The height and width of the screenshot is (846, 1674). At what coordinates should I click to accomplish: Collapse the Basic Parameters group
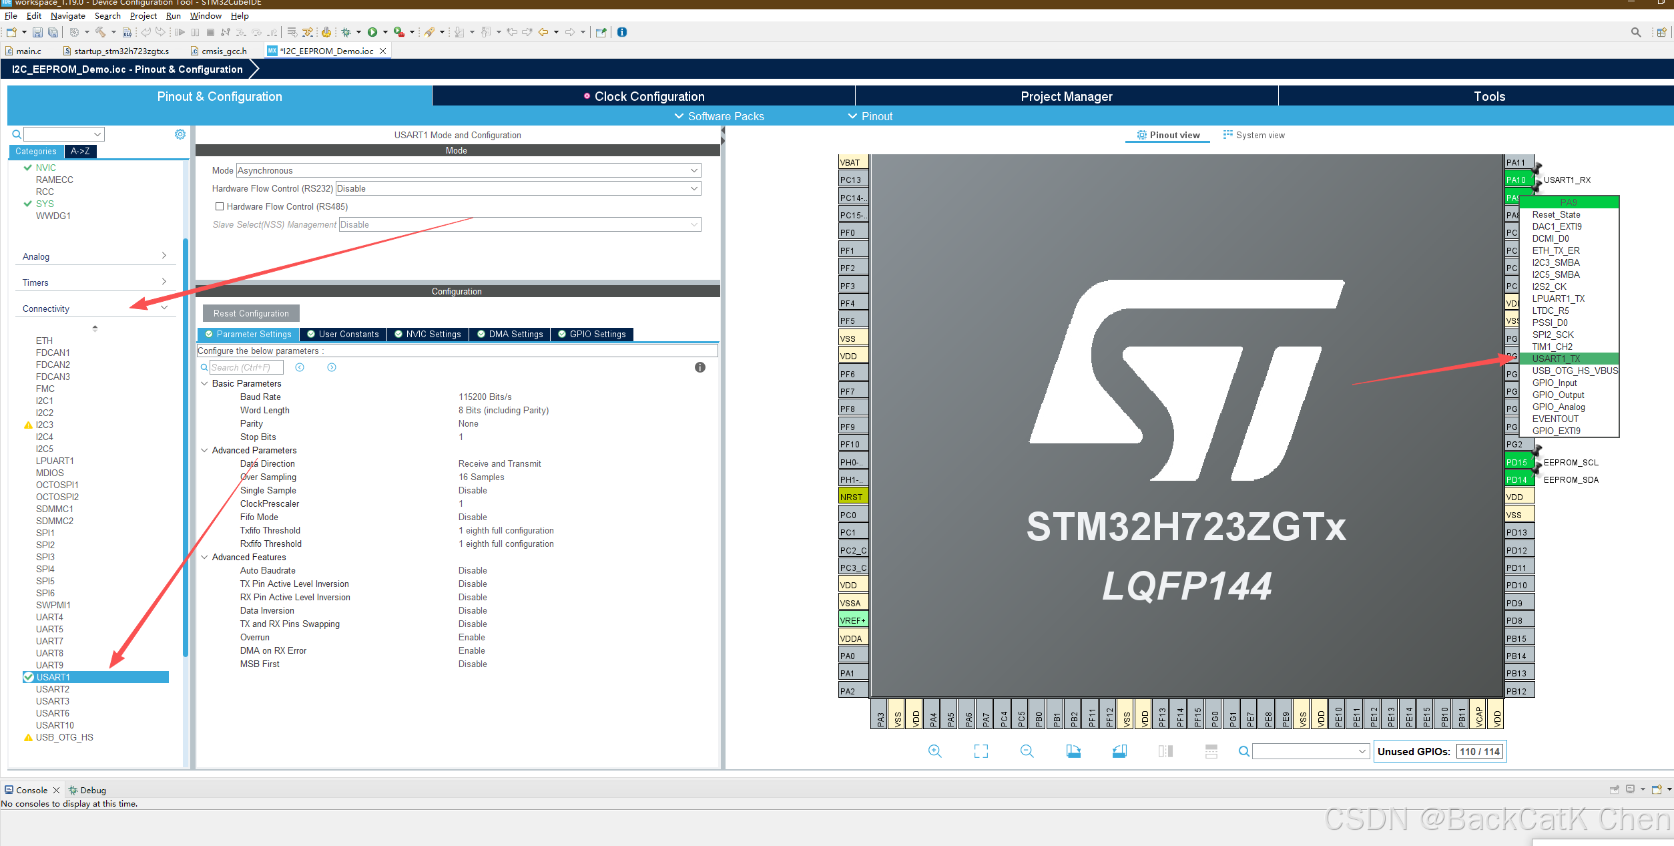pos(204,383)
